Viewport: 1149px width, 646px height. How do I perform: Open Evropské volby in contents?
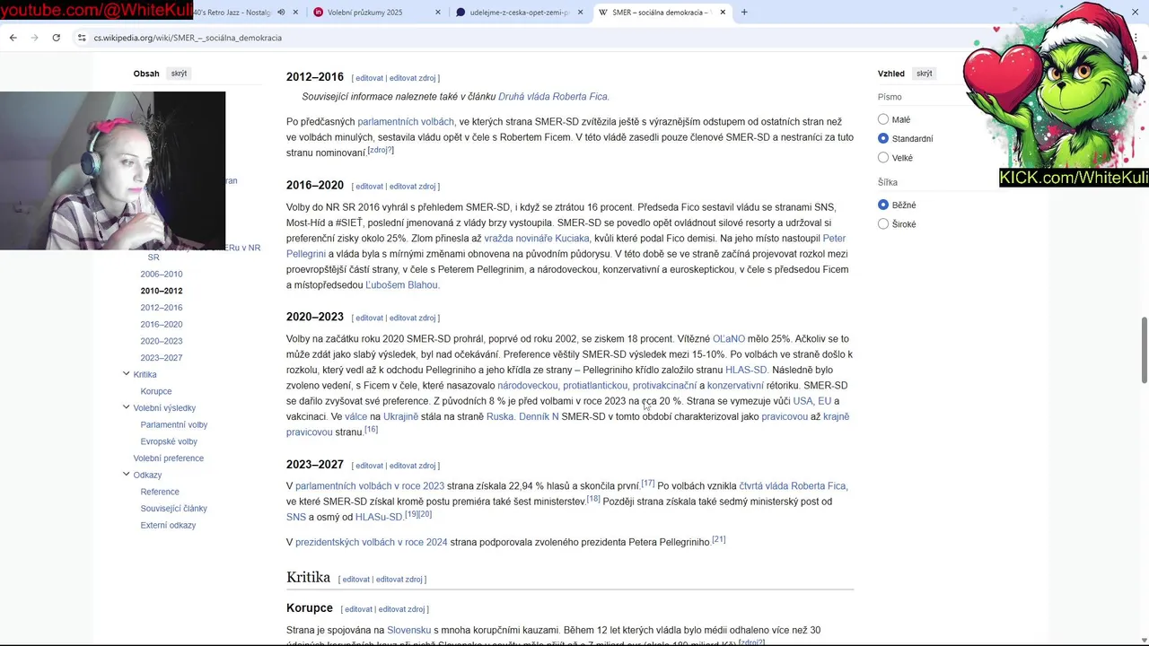169,441
